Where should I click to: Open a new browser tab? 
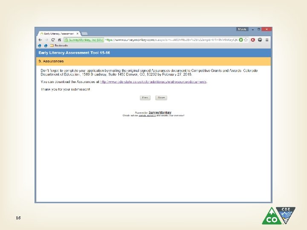84,34
